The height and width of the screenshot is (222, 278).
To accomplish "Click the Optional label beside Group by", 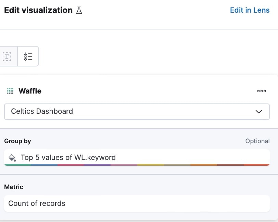I will click(257, 141).
